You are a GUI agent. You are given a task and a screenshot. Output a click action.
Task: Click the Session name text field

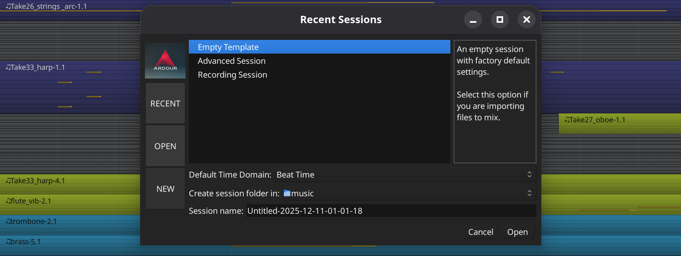[391, 211]
